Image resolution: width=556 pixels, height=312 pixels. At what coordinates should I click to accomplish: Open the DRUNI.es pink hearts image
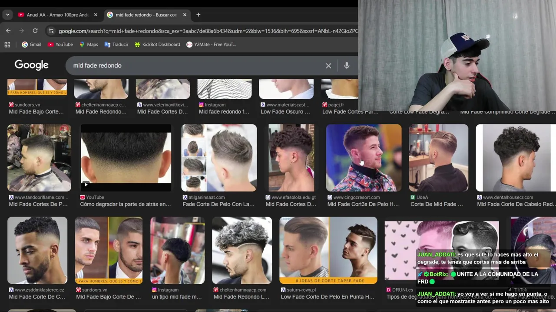pyautogui.click(x=442, y=250)
